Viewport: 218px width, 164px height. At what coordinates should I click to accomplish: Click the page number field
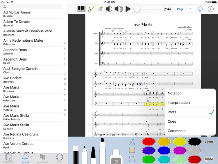191,9
